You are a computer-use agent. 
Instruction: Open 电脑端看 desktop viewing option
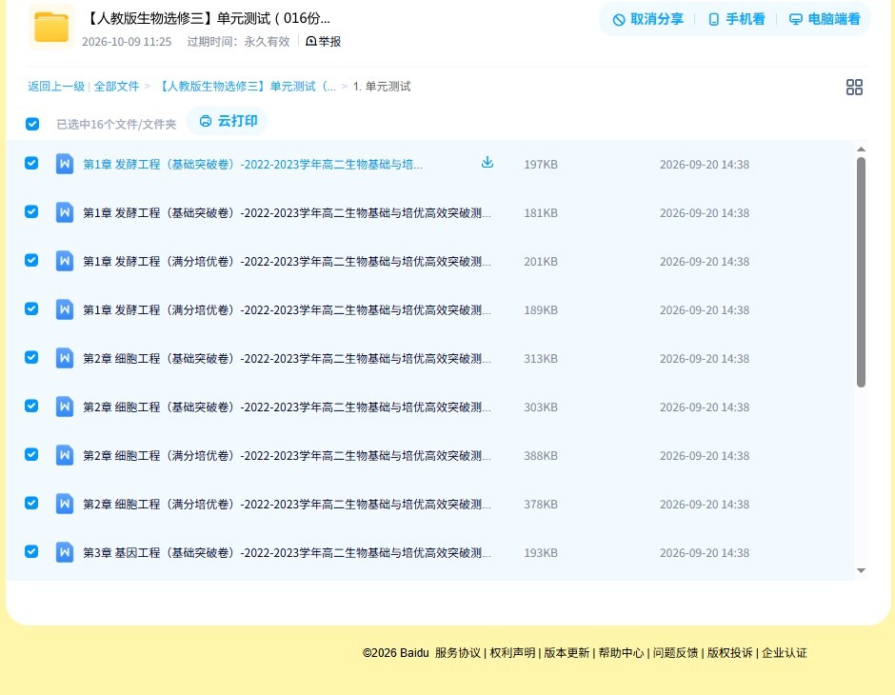[825, 19]
